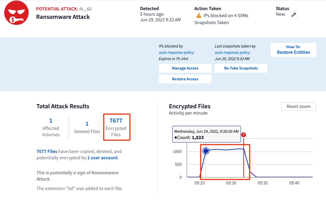Select the blue data point on graph
Image resolution: width=326 pixels, height=204 pixels.
pos(206,151)
